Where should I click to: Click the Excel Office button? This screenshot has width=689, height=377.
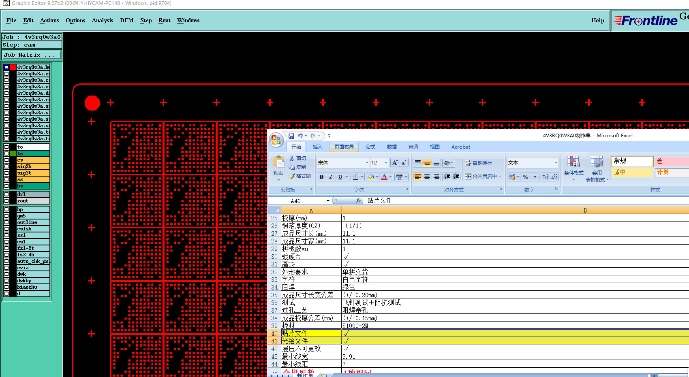tap(276, 140)
